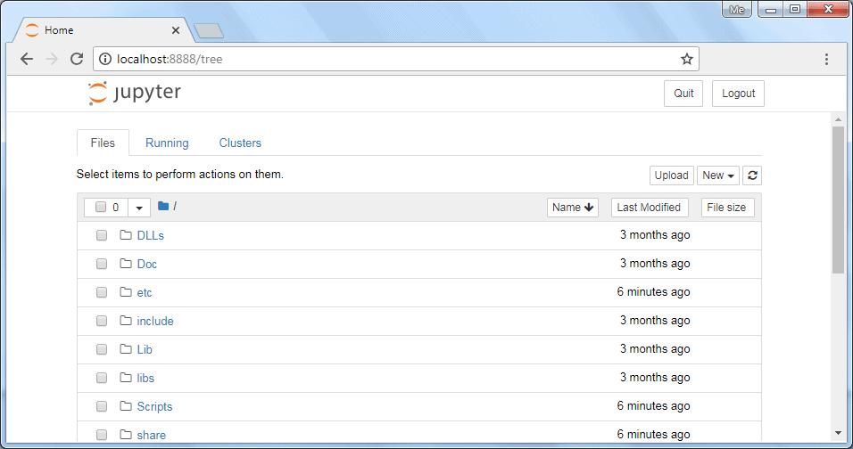
Task: Click the refresh notebook list icon
Action: [752, 176]
